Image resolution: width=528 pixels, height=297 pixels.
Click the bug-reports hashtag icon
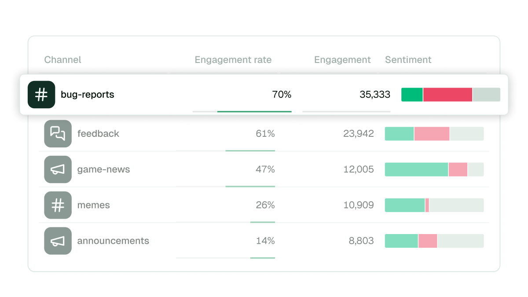pyautogui.click(x=41, y=94)
